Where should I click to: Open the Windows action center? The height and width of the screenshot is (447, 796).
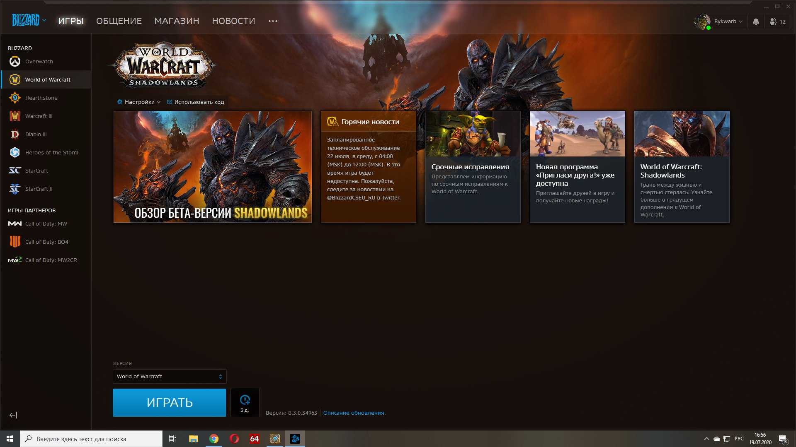point(783,439)
